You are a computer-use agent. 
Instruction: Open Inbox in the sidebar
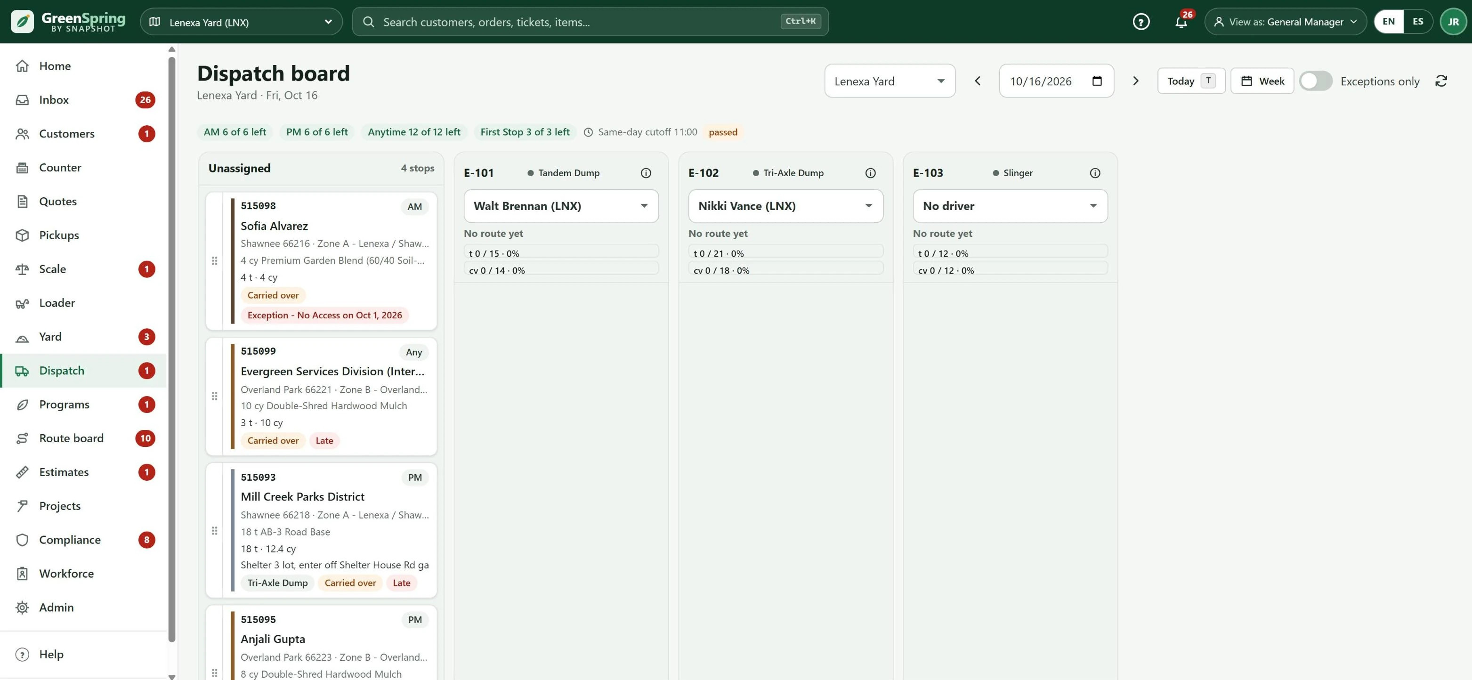point(84,100)
